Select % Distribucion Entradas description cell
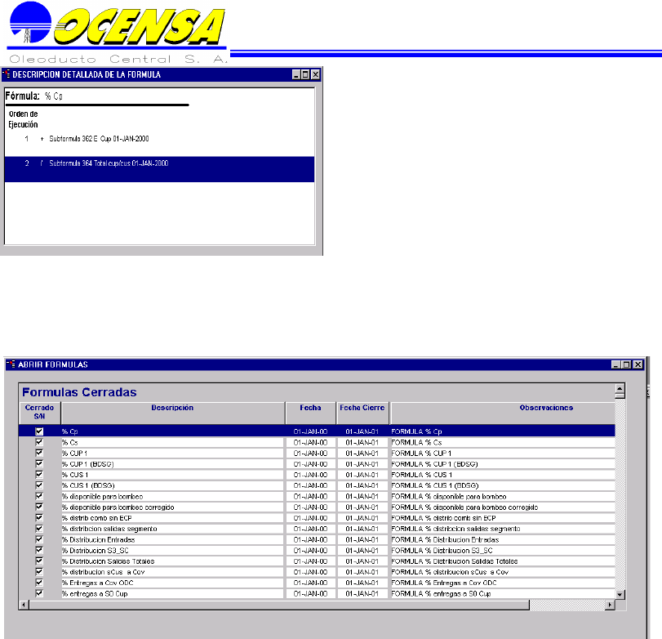Viewport: 662px width, 639px height. coord(173,539)
